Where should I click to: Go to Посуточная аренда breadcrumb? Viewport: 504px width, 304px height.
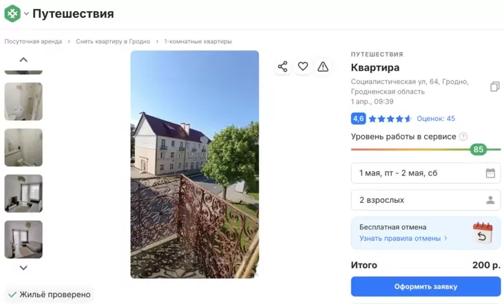tap(33, 41)
